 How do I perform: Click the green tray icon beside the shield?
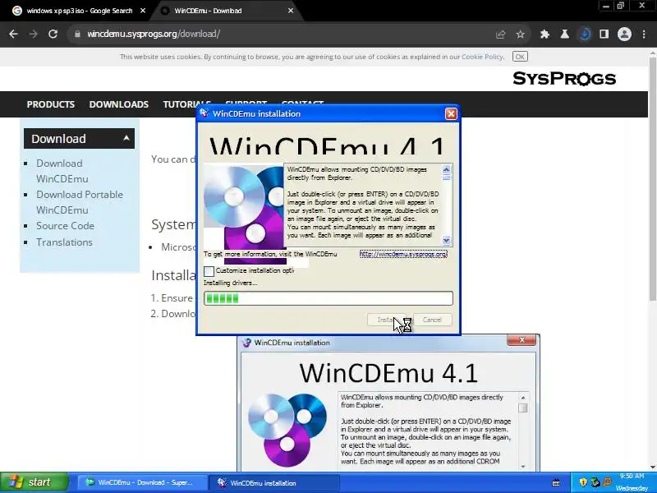click(595, 482)
